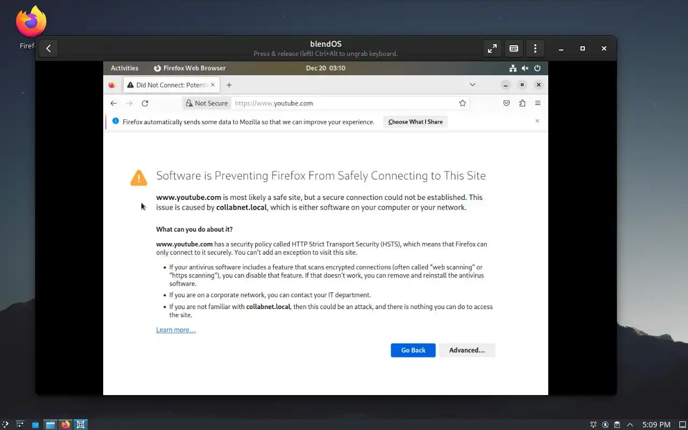Viewport: 688px width, 430px height.
Task: Maximize the inner Firefox window
Action: pos(522,85)
